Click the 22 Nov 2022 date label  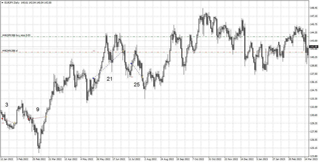231,159
